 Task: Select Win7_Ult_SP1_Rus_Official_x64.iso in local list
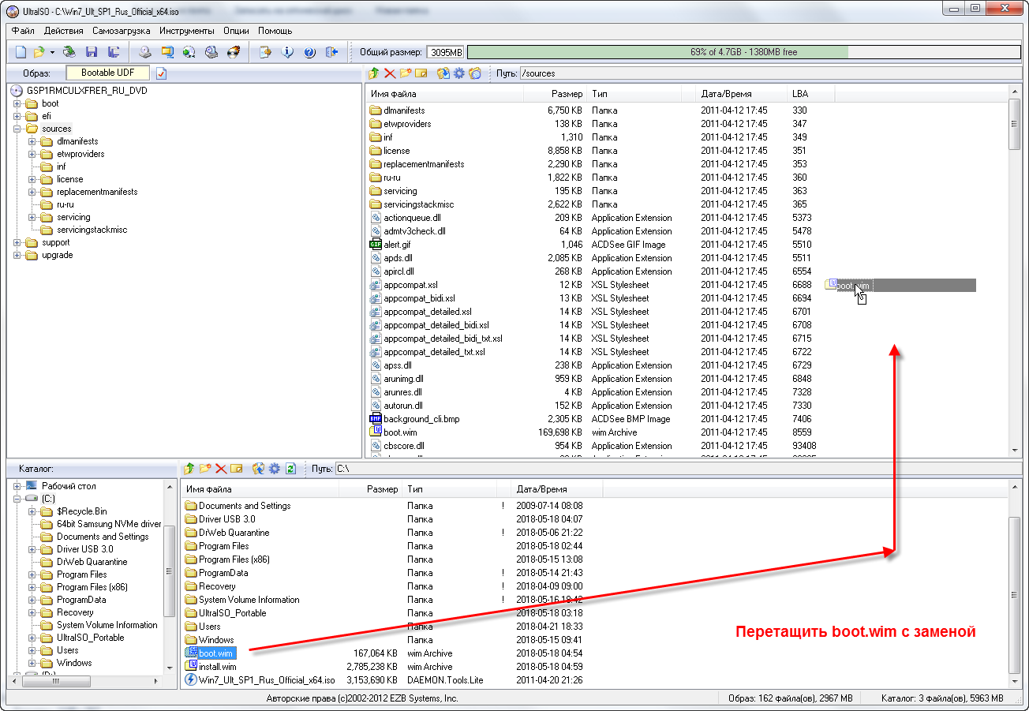(x=267, y=680)
